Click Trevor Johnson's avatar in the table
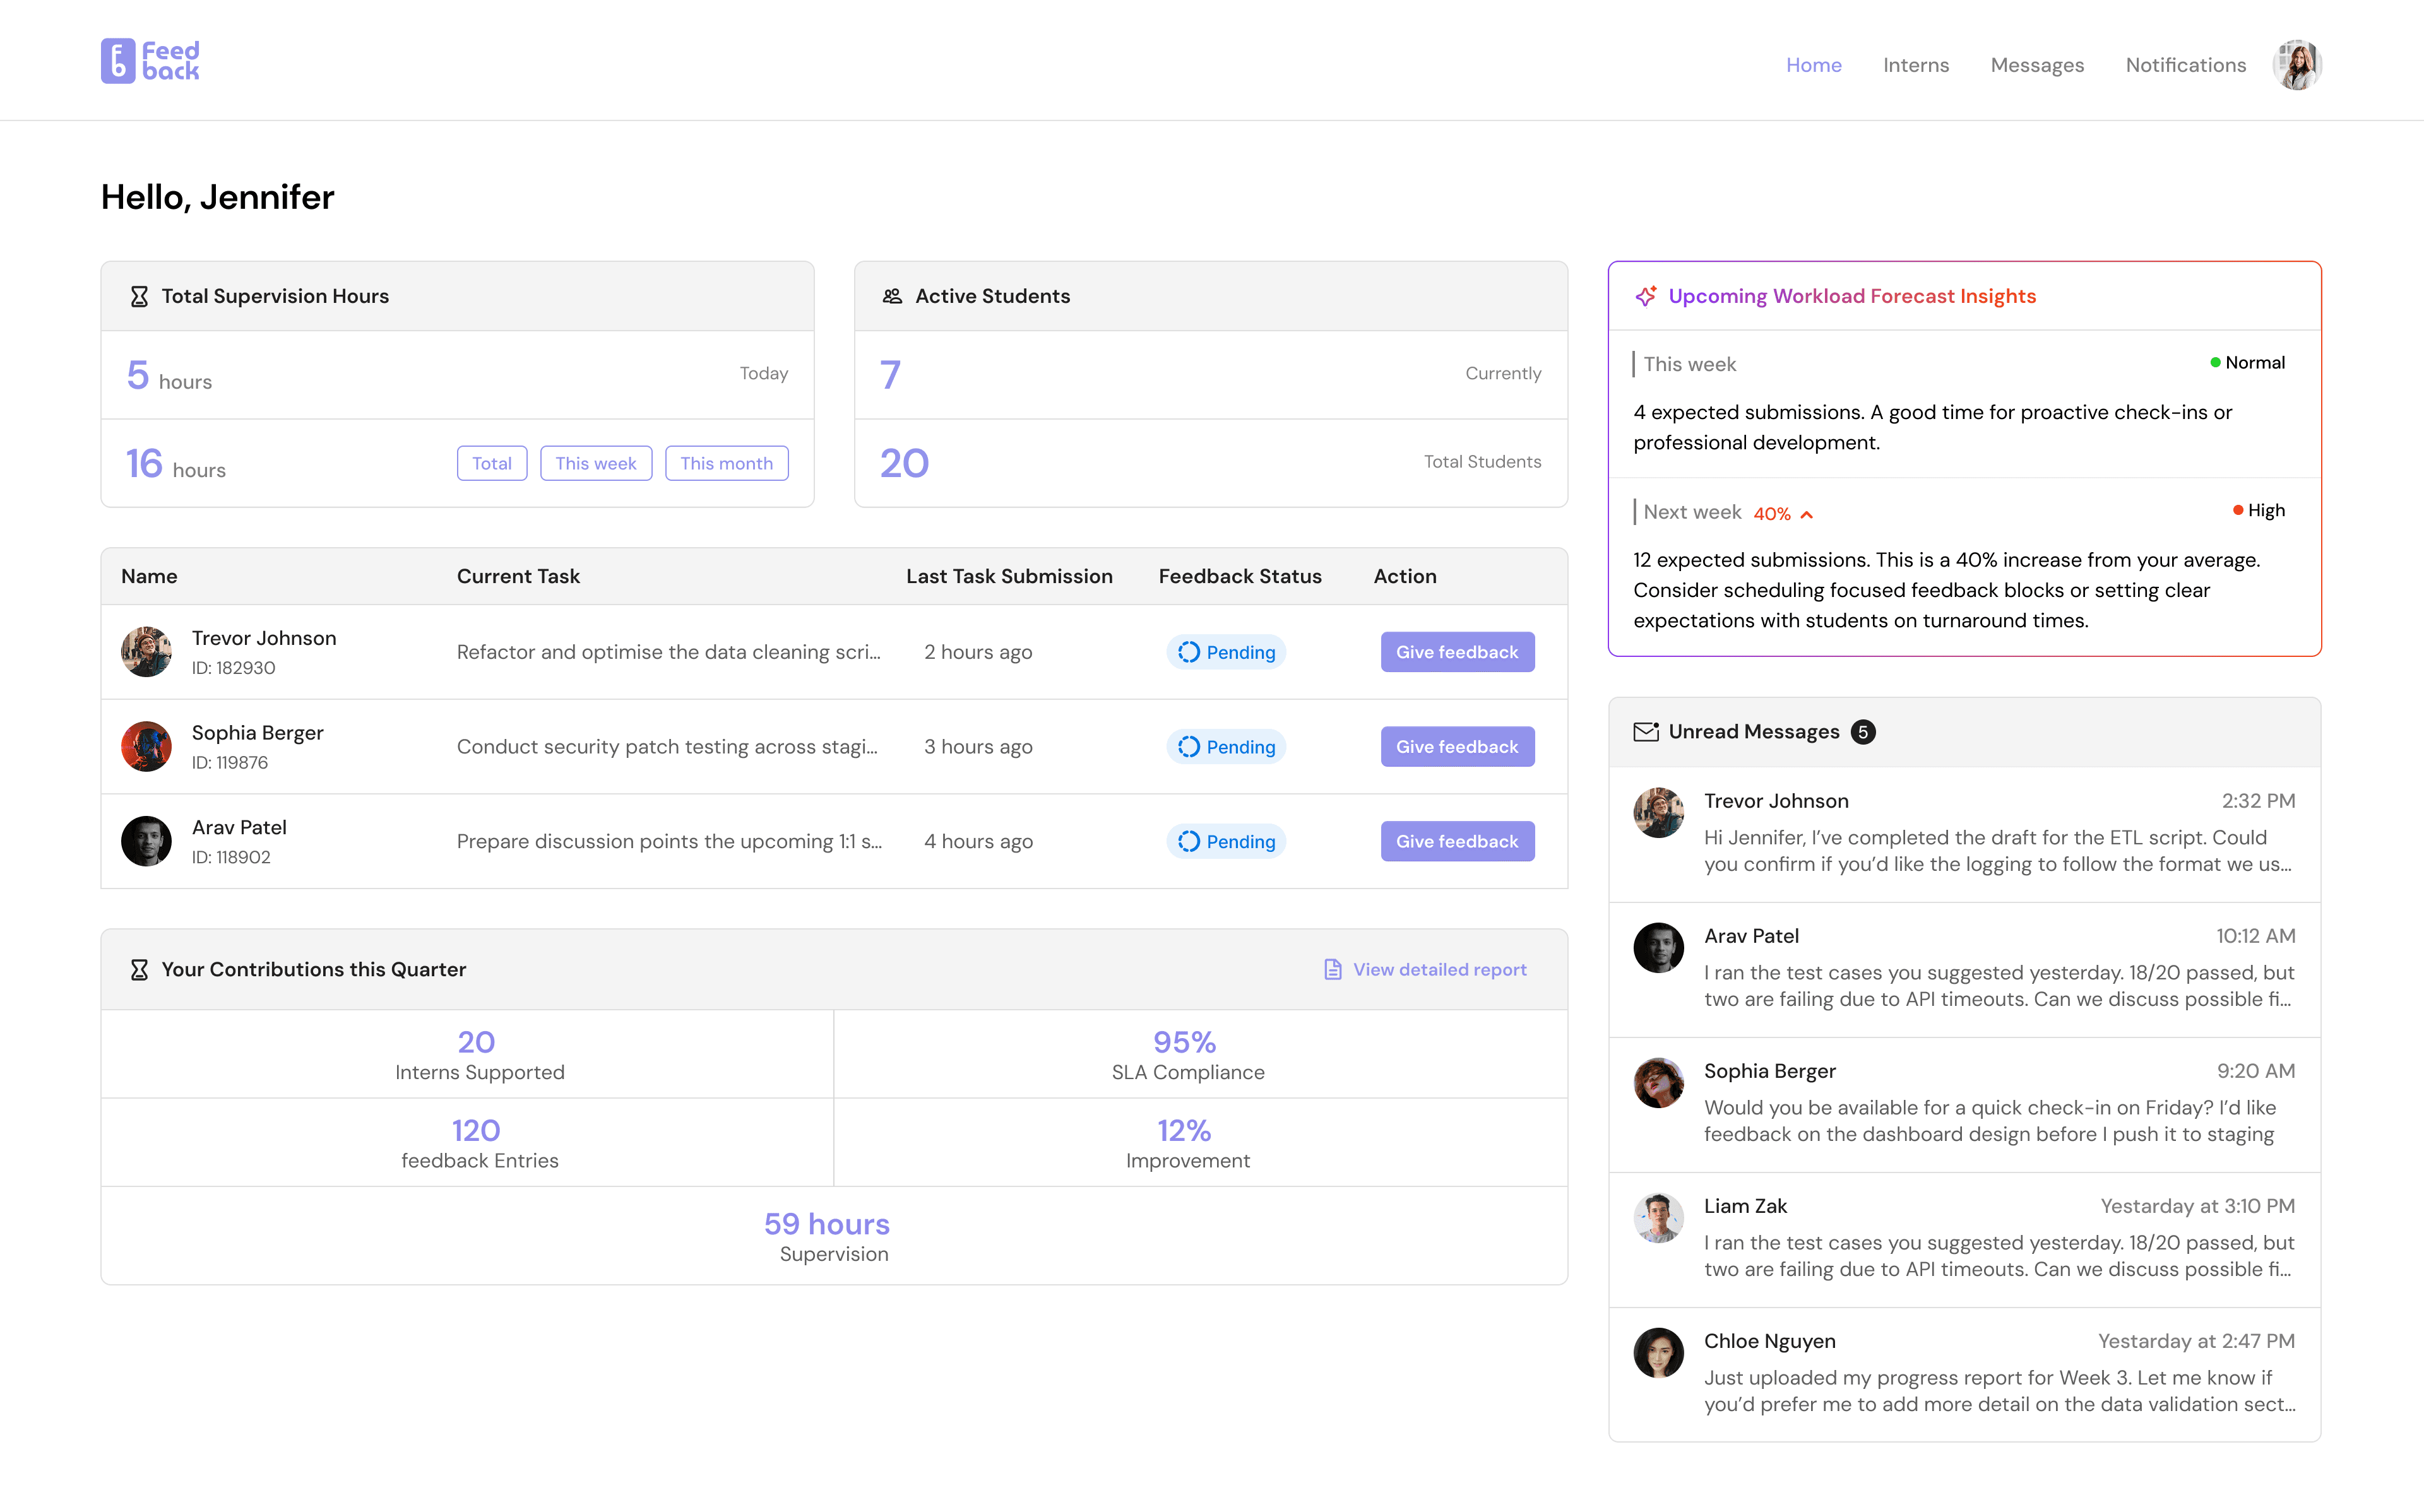This screenshot has width=2424, height=1512. coord(146,652)
